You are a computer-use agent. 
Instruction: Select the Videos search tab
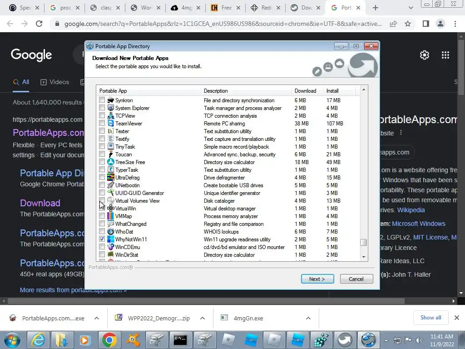click(x=55, y=82)
